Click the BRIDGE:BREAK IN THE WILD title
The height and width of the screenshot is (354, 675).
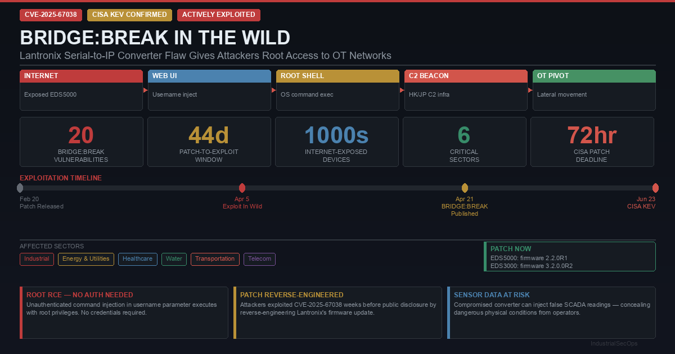point(155,37)
